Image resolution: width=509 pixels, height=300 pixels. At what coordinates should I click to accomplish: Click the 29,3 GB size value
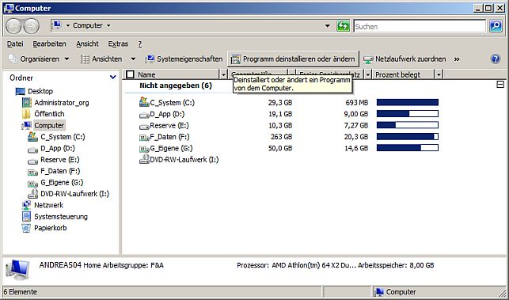pyautogui.click(x=280, y=103)
